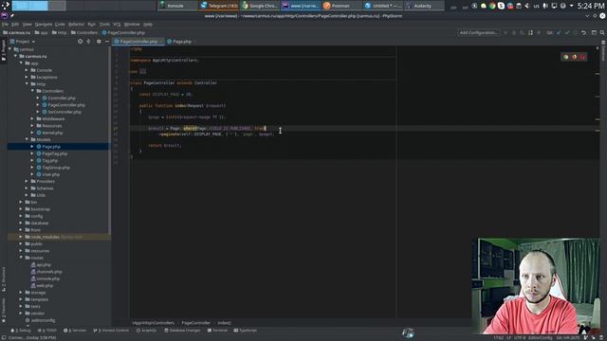Viewport: 607px width, 341px height.
Task: Click the clock showing 5:24 PM
Action: [x=591, y=6]
